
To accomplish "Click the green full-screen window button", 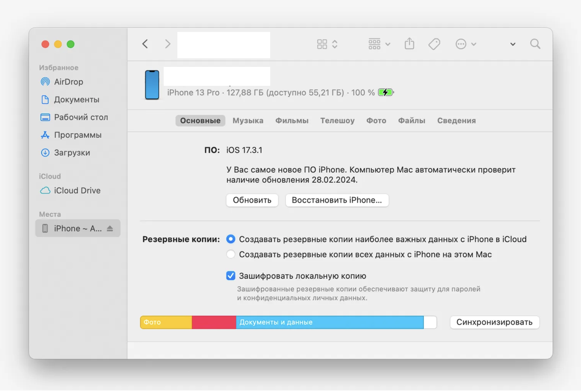I will pos(71,44).
